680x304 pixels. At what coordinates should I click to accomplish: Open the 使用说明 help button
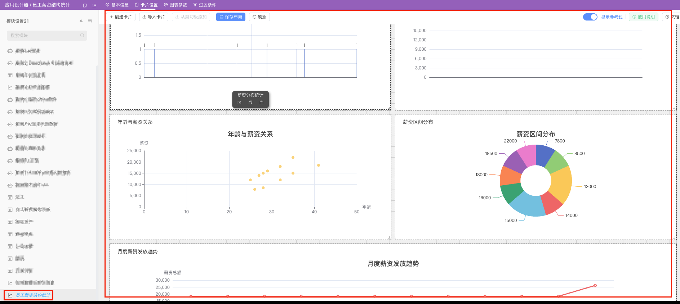[x=644, y=17]
